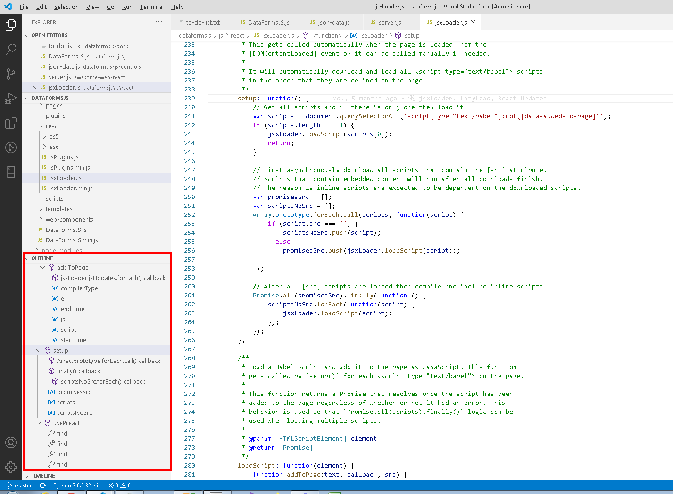
Task: Click the Accounts icon in Activity Bar
Action: coord(11,443)
